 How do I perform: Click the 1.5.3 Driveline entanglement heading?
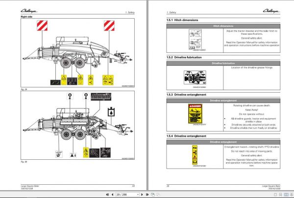[x=186, y=95]
